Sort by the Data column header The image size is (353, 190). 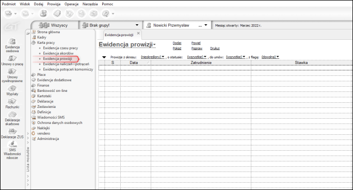click(x=136, y=62)
